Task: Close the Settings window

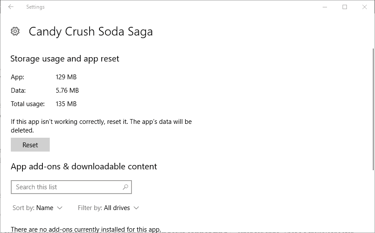Action: 365,7
